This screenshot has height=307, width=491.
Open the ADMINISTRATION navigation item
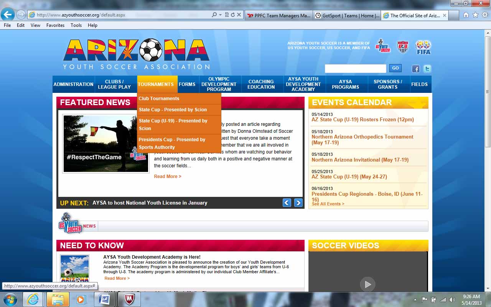74,84
